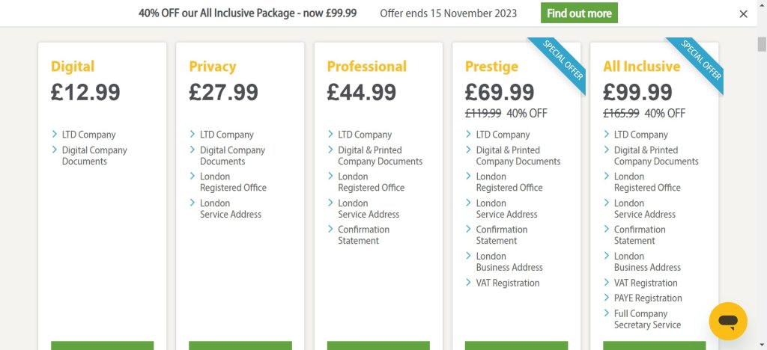Click chevron beside Professional's Confirmation Statement

pyautogui.click(x=331, y=230)
